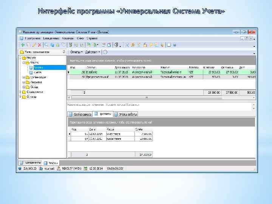Viewport: 272px width, 204px height.
Task: Expand the Отчеты tree node
Action: click(x=20, y=97)
